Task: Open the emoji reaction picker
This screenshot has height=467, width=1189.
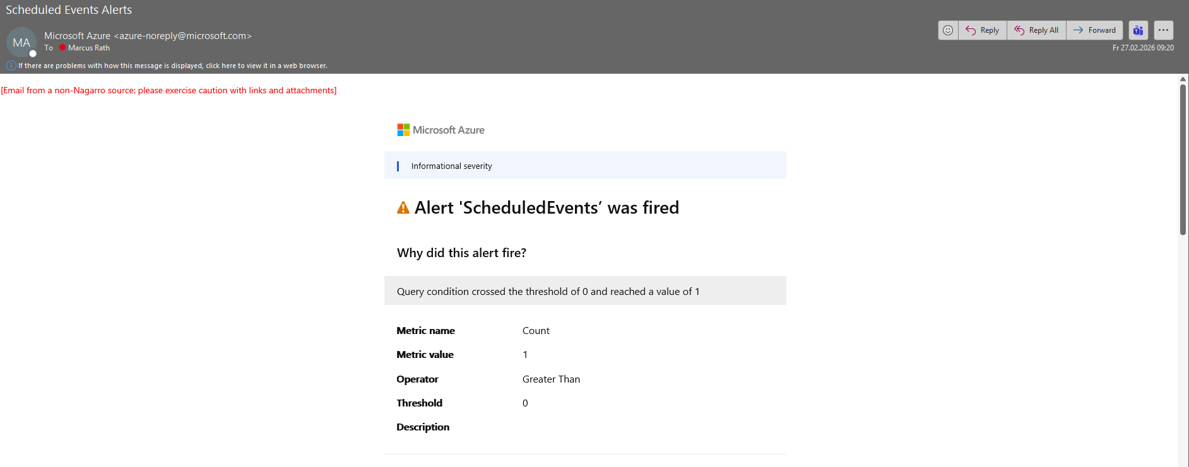Action: click(948, 30)
